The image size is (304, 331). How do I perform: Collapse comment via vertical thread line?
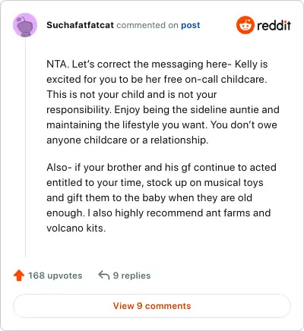pos(25,147)
